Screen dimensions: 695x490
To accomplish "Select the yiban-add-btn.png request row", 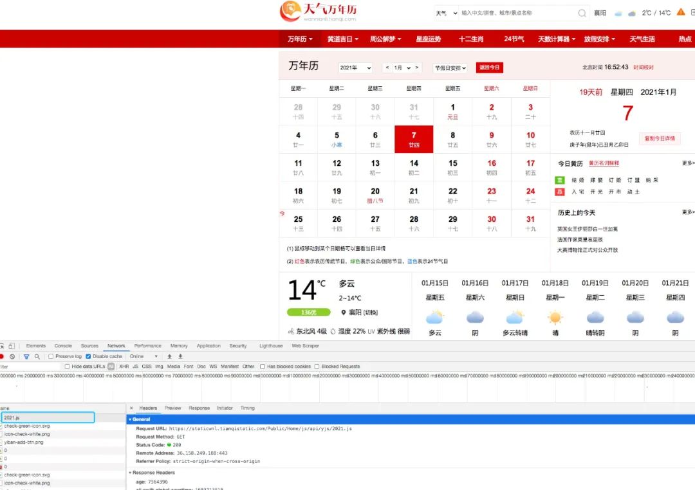I will pyautogui.click(x=63, y=442).
